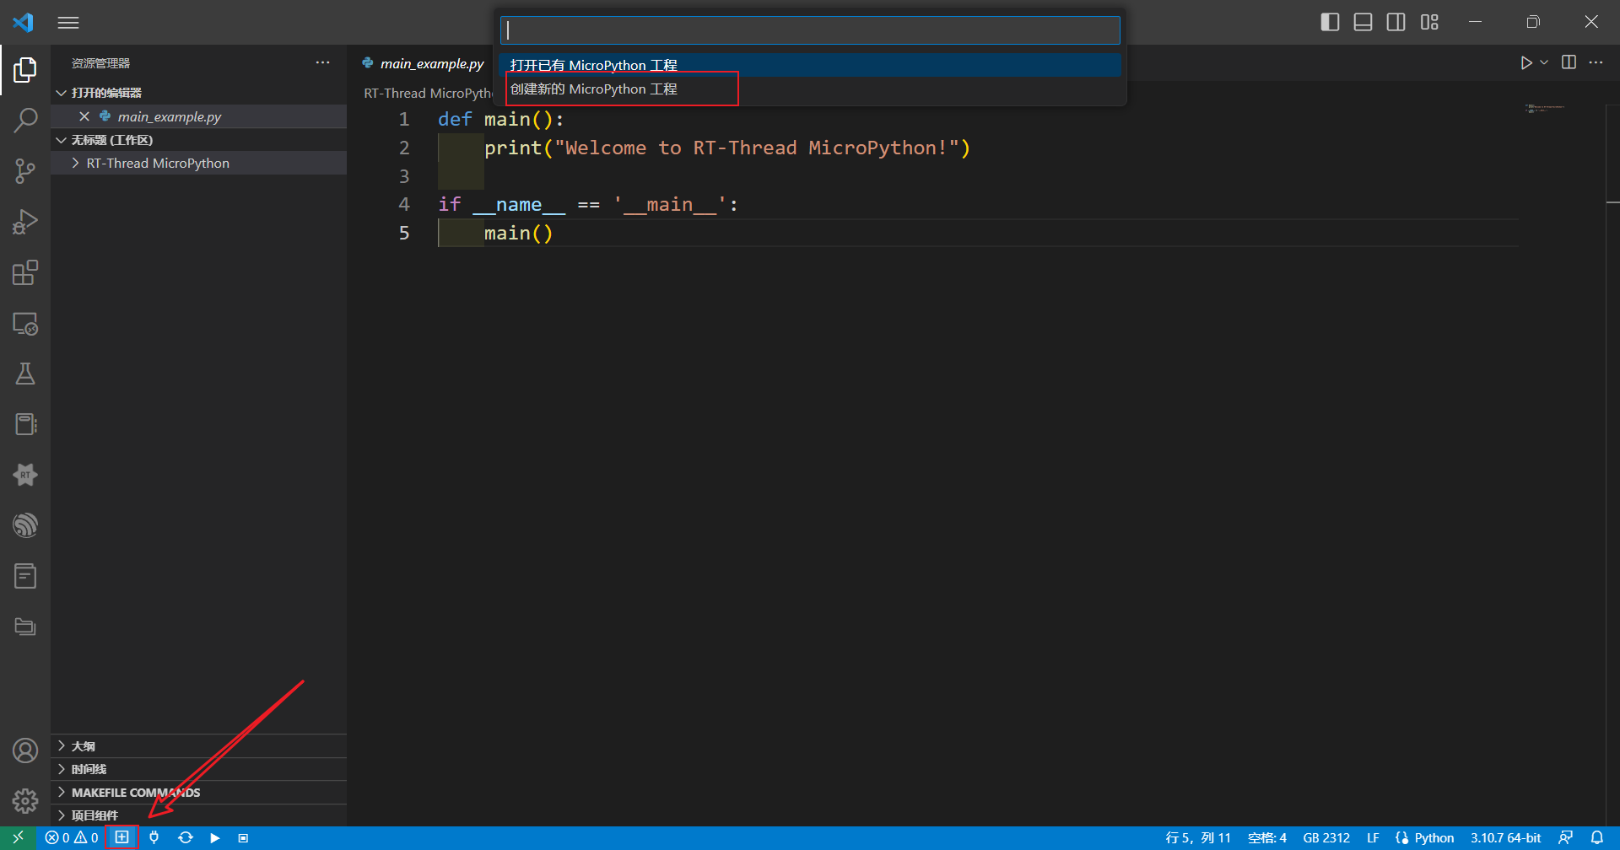
Task: Open the hamburger application menu
Action: coord(68,23)
